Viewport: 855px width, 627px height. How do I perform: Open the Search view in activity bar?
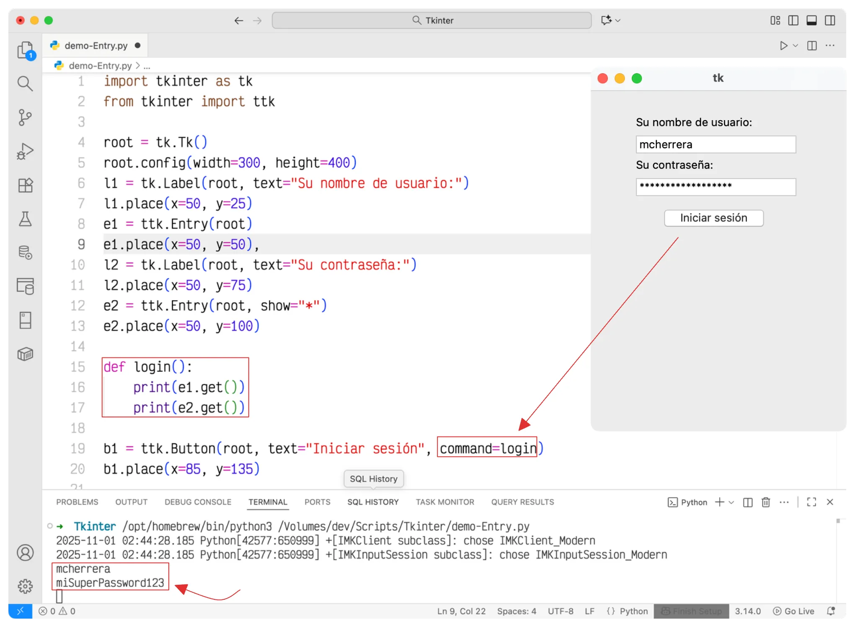pos(25,84)
